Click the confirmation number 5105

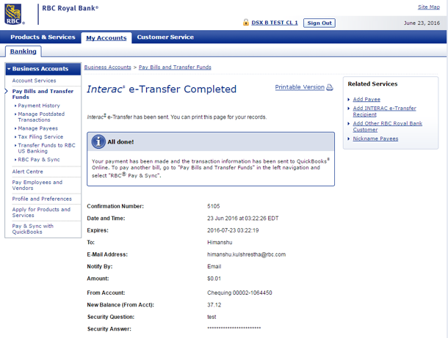click(x=214, y=206)
